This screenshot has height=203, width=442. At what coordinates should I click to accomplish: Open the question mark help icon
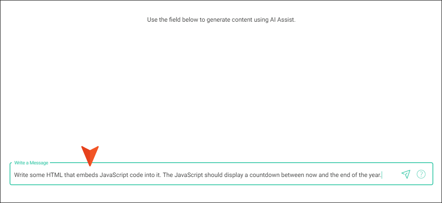click(x=421, y=174)
